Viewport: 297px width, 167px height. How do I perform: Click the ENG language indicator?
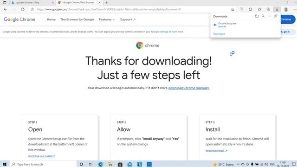(272, 164)
